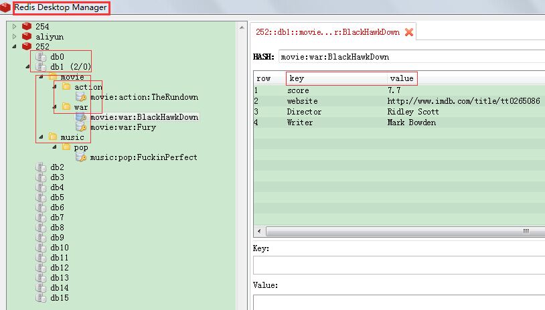Click the Redis Desktop Manager title bar logo
The image size is (545, 310).
click(5, 7)
